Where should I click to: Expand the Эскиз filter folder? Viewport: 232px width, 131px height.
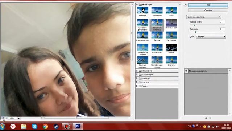(137, 86)
